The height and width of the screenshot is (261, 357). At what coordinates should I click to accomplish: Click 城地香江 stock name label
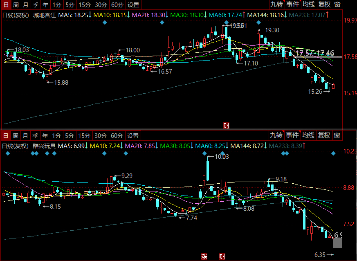[x=45, y=15]
